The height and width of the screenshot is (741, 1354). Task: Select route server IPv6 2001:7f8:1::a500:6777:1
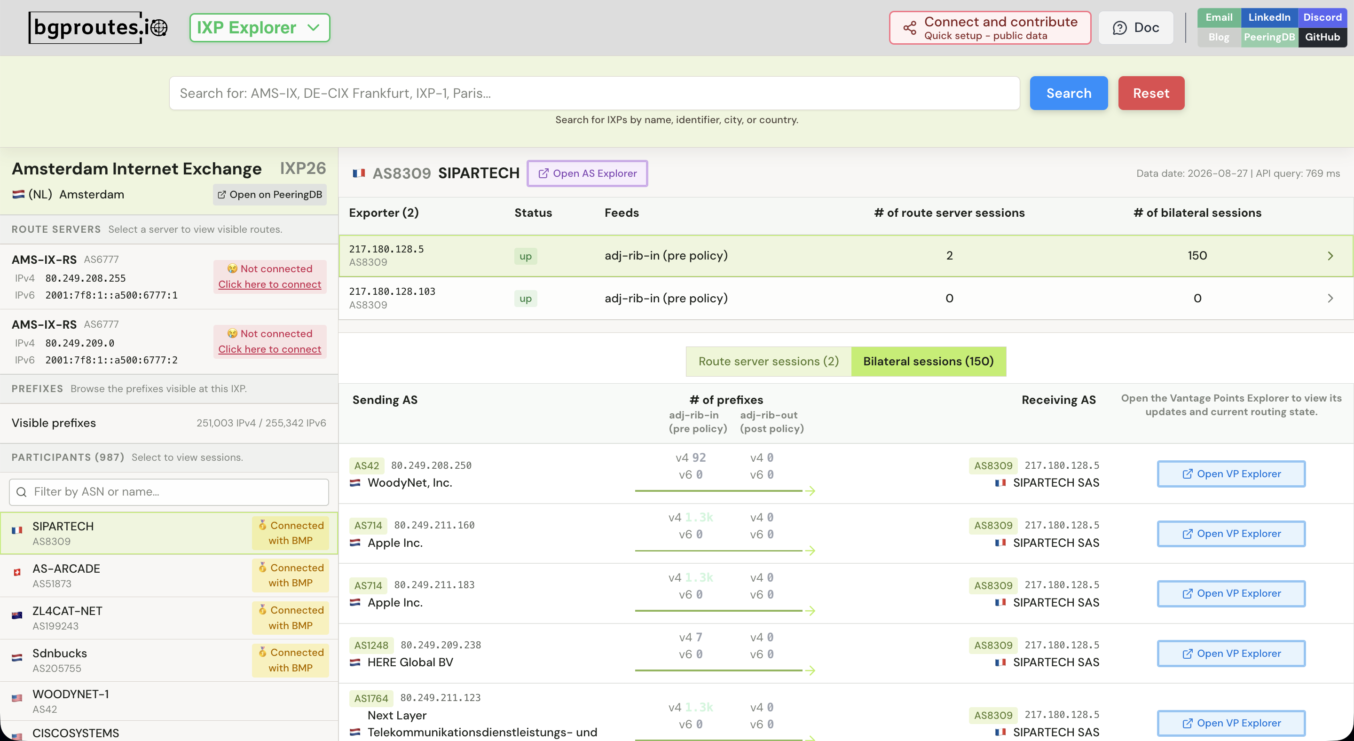pyautogui.click(x=111, y=295)
